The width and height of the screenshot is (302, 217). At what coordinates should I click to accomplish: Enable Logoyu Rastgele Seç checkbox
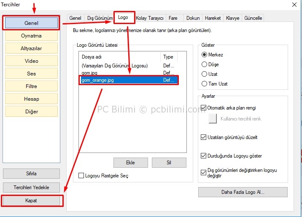(x=81, y=175)
